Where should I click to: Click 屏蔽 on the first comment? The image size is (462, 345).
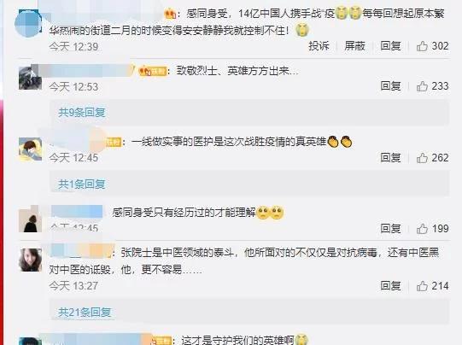pos(354,46)
